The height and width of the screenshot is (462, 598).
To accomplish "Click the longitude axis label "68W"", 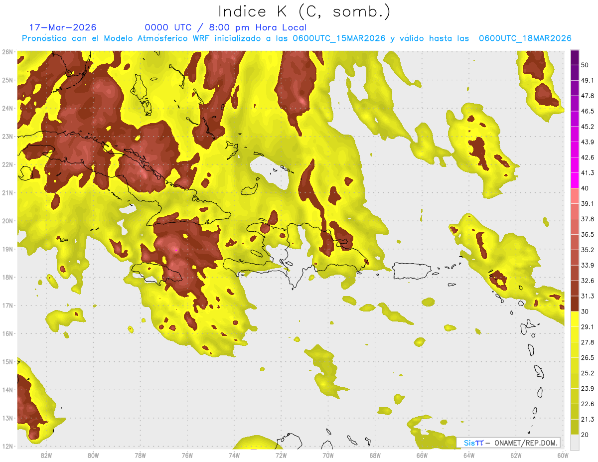I will point(375,455).
